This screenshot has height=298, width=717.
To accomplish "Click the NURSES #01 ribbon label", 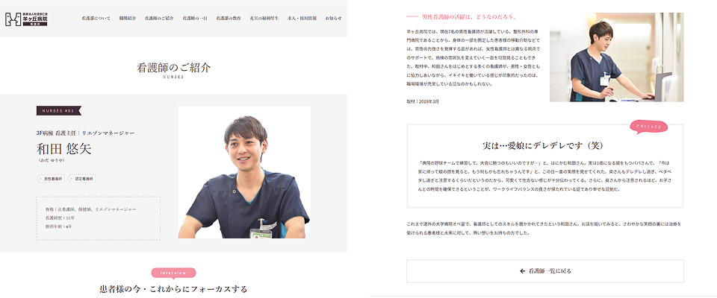I will click(58, 111).
